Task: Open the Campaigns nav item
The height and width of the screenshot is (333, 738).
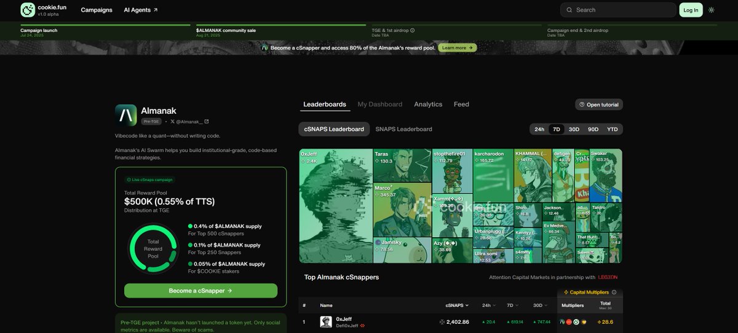Action: point(97,10)
